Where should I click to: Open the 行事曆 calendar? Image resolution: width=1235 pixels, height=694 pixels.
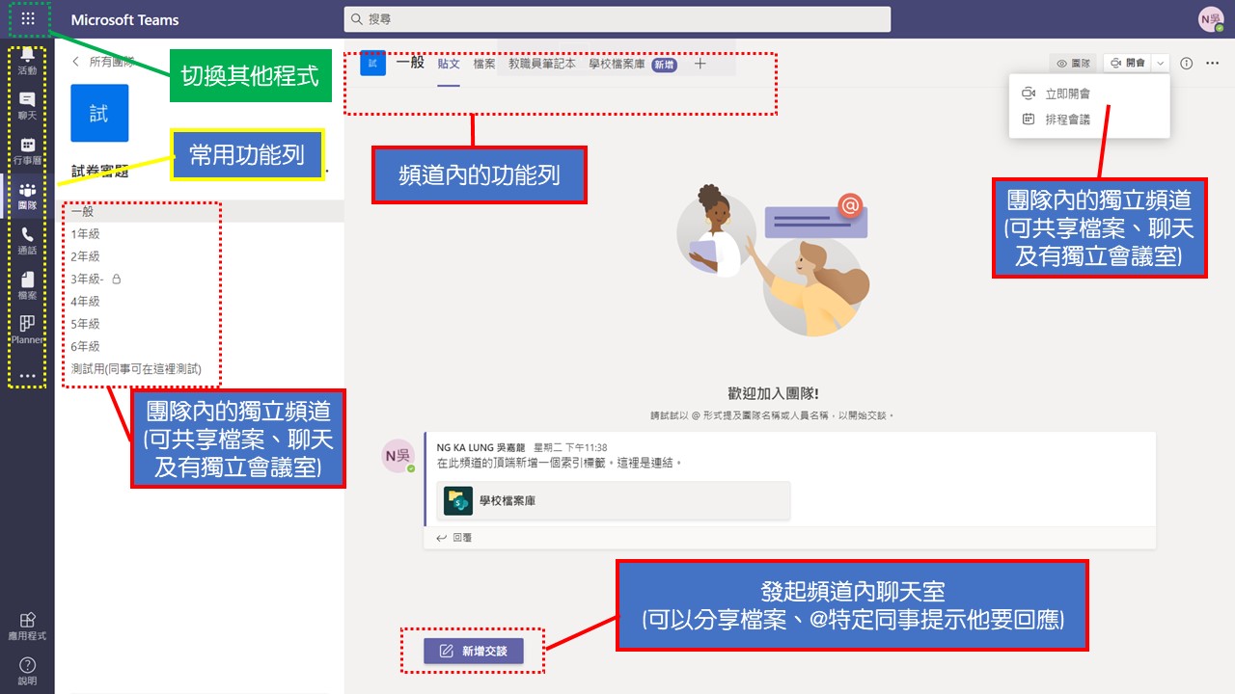(x=27, y=151)
